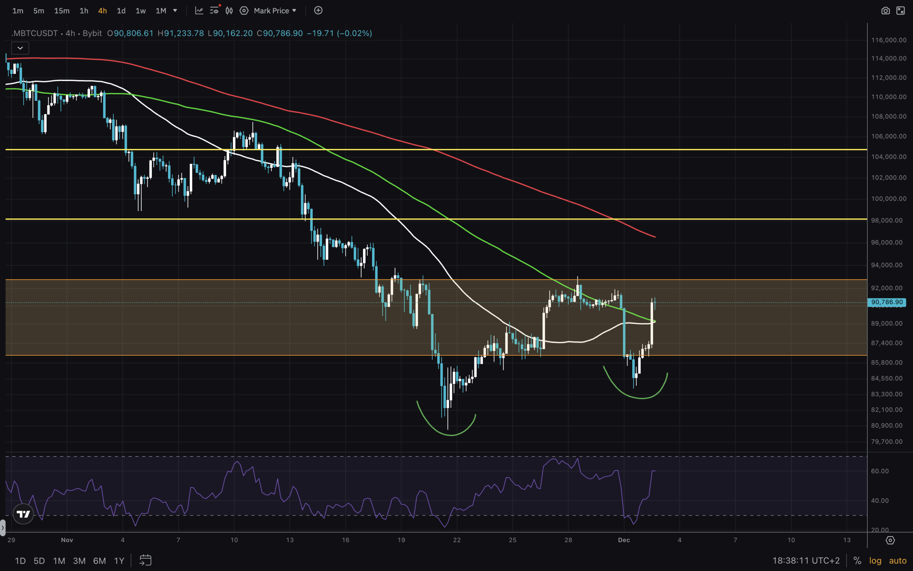Toggle the auto scale option

coord(898,560)
